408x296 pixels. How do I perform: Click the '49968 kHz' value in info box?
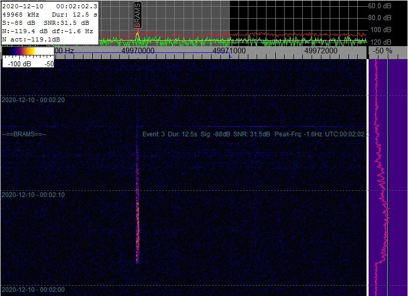click(21, 15)
